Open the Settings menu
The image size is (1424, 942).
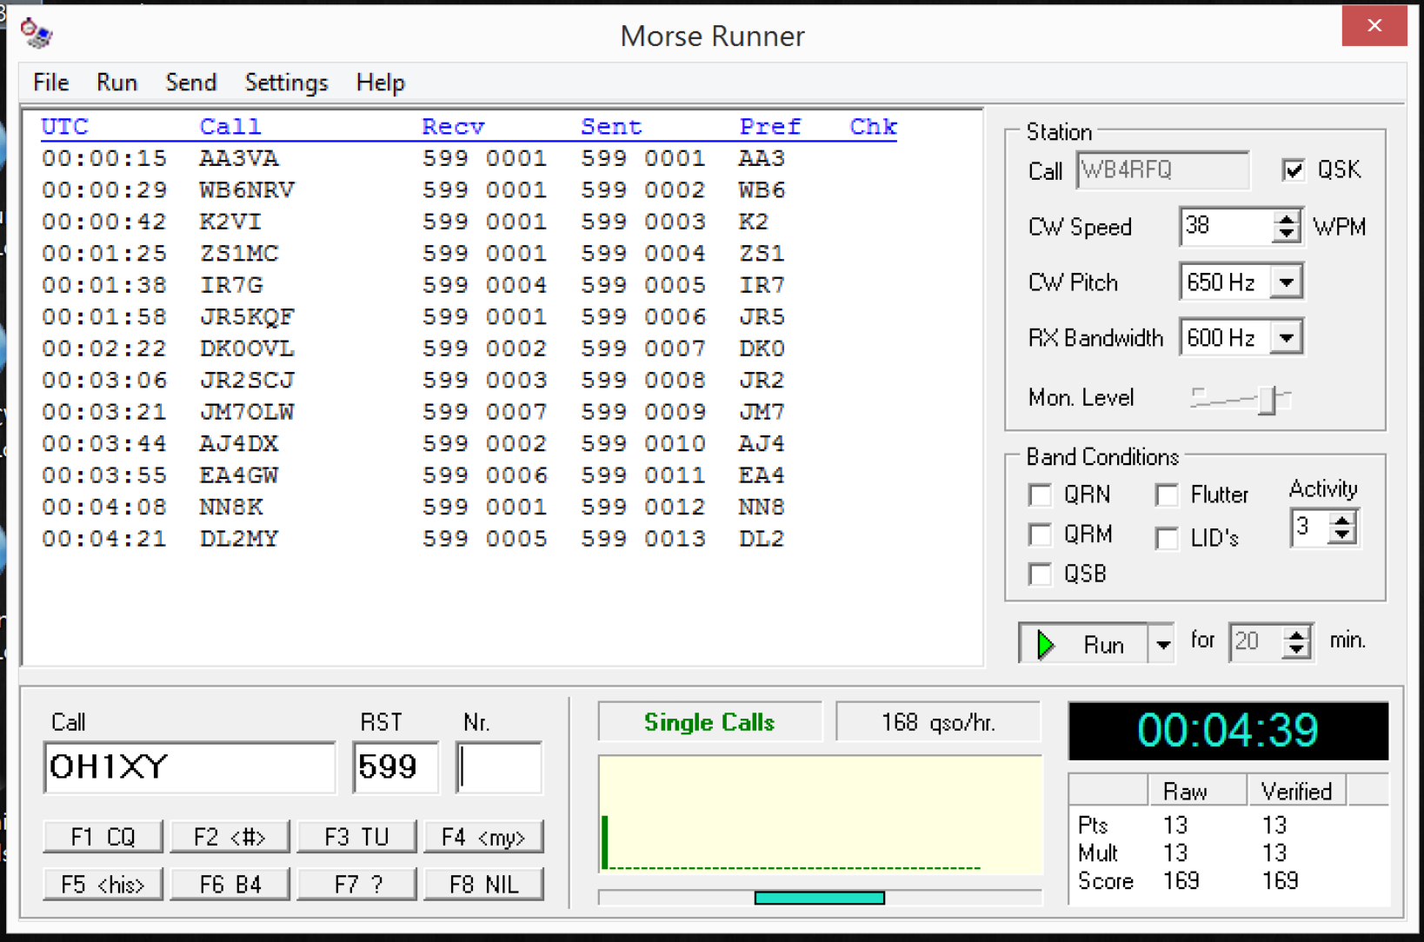[x=286, y=83]
